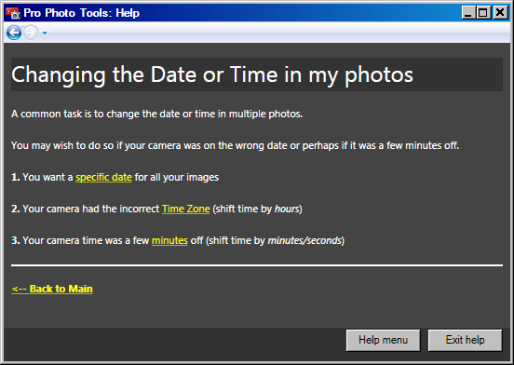
Task: Go back with the blue back arrow
Action: pos(14,33)
